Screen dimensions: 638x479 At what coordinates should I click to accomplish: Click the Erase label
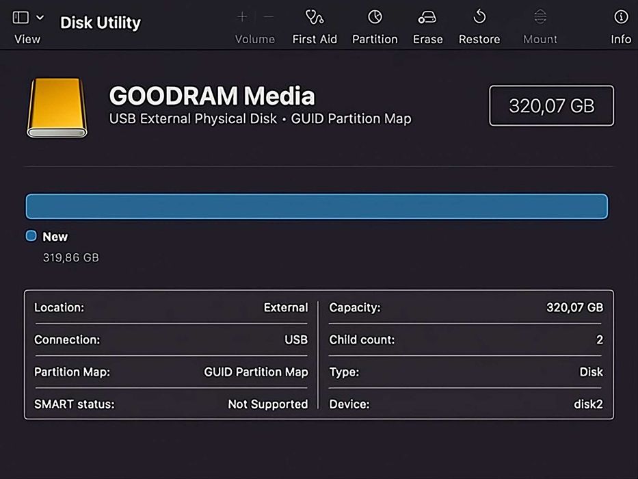[x=427, y=39]
